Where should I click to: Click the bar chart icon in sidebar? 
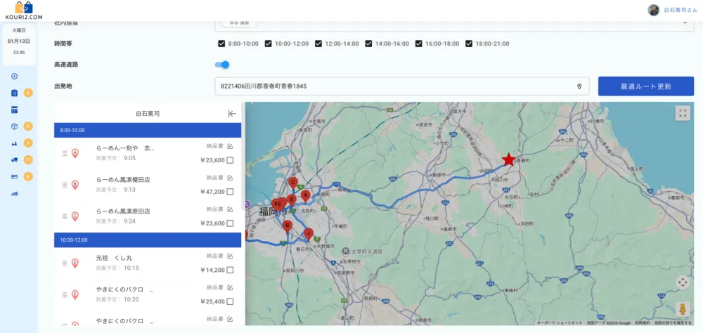14,193
